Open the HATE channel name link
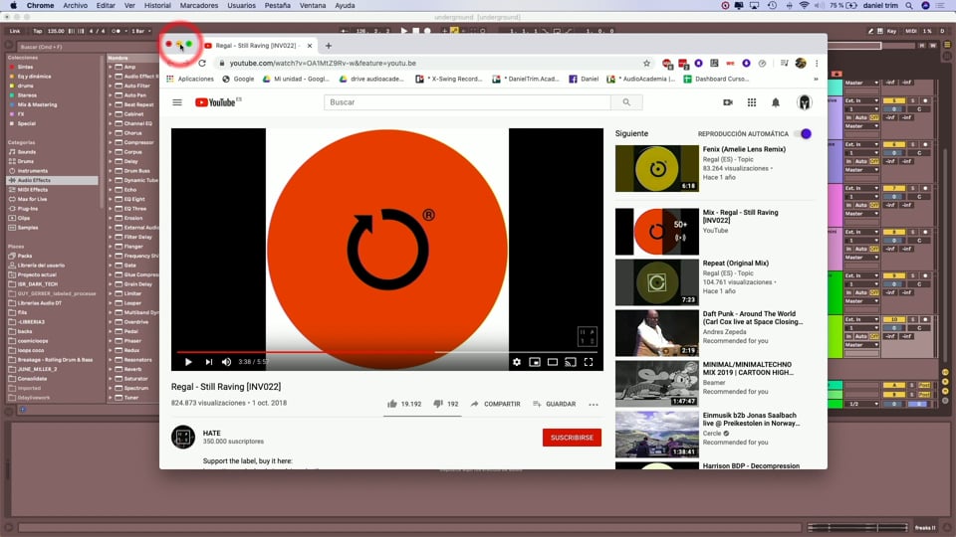This screenshot has height=537, width=956. (211, 433)
